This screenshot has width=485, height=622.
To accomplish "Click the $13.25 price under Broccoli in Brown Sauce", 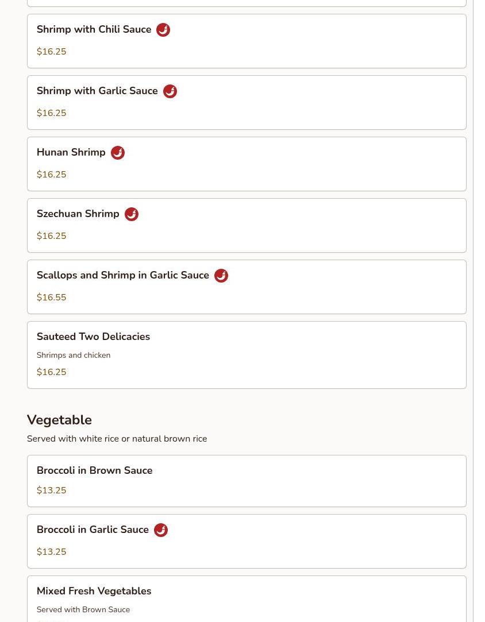I will 52,490.
